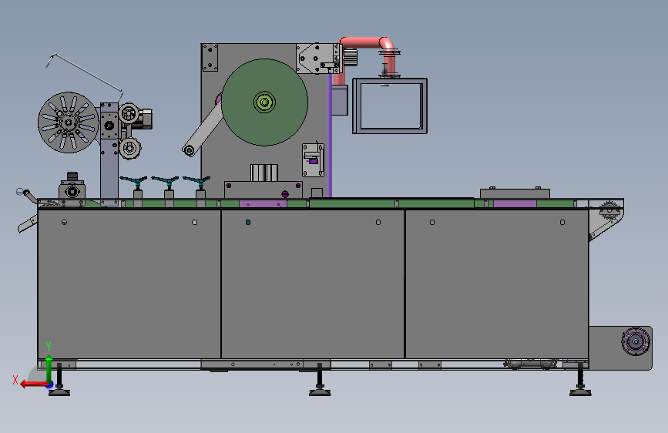Select the middle teal handwheel

[x=165, y=181]
